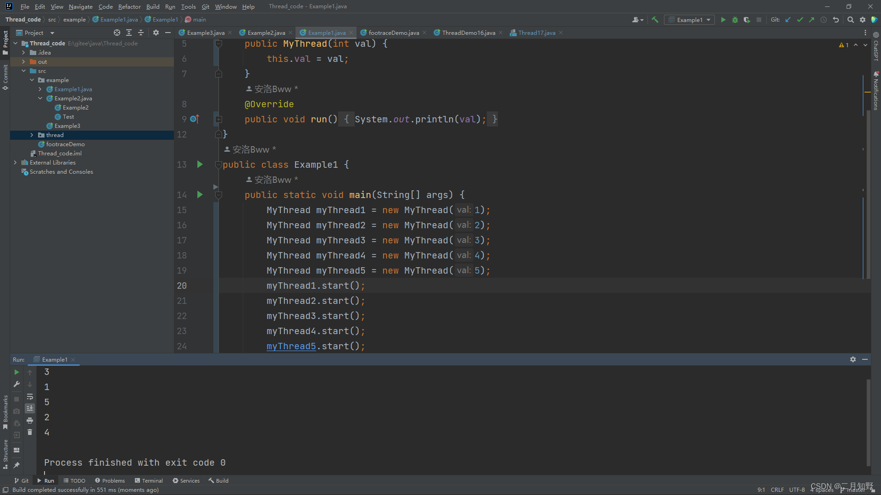Build project with the hammer icon
The height and width of the screenshot is (495, 881).
[x=655, y=20]
